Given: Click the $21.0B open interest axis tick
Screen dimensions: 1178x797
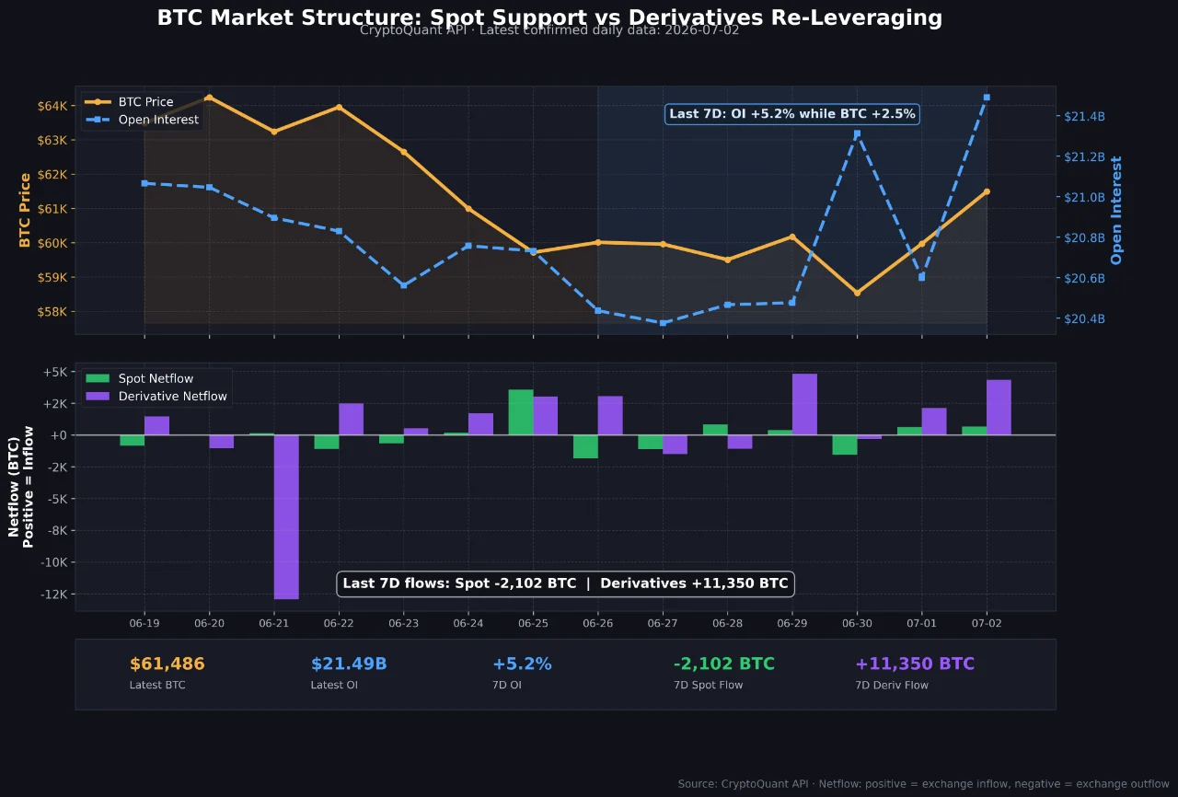Looking at the screenshot, I should 1084,197.
